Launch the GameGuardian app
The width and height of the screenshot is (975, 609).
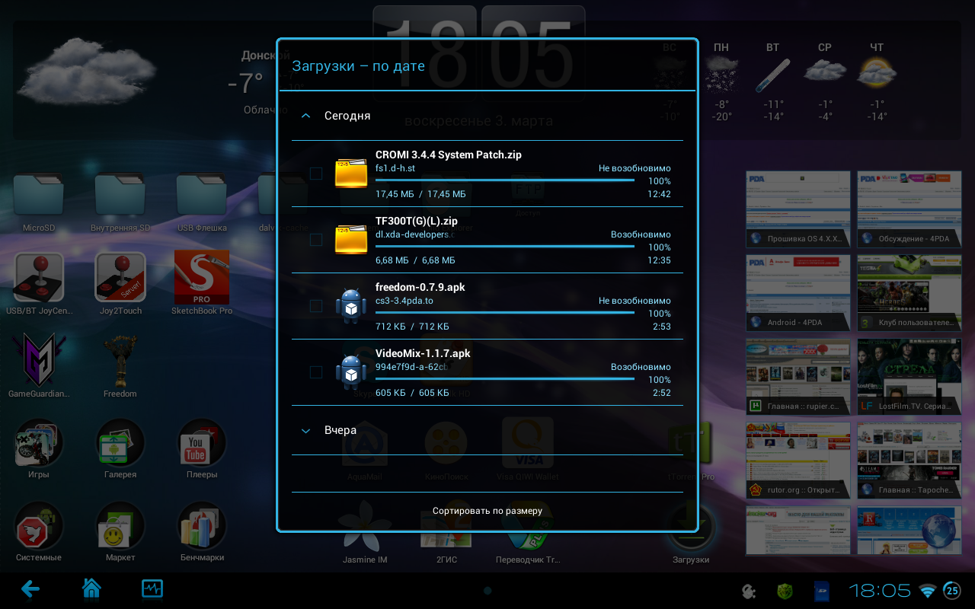coord(38,361)
